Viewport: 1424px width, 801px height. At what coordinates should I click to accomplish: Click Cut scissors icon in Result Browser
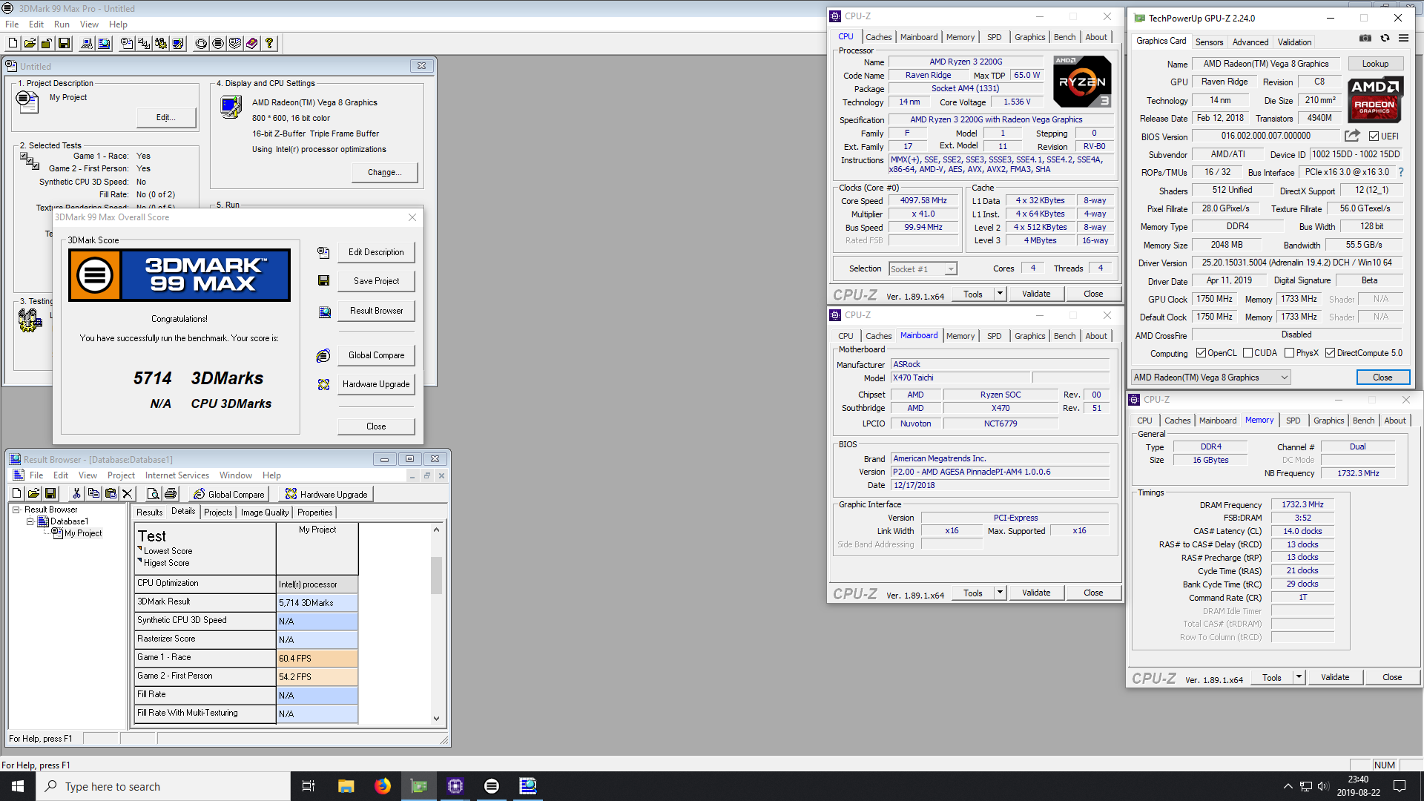coord(76,493)
